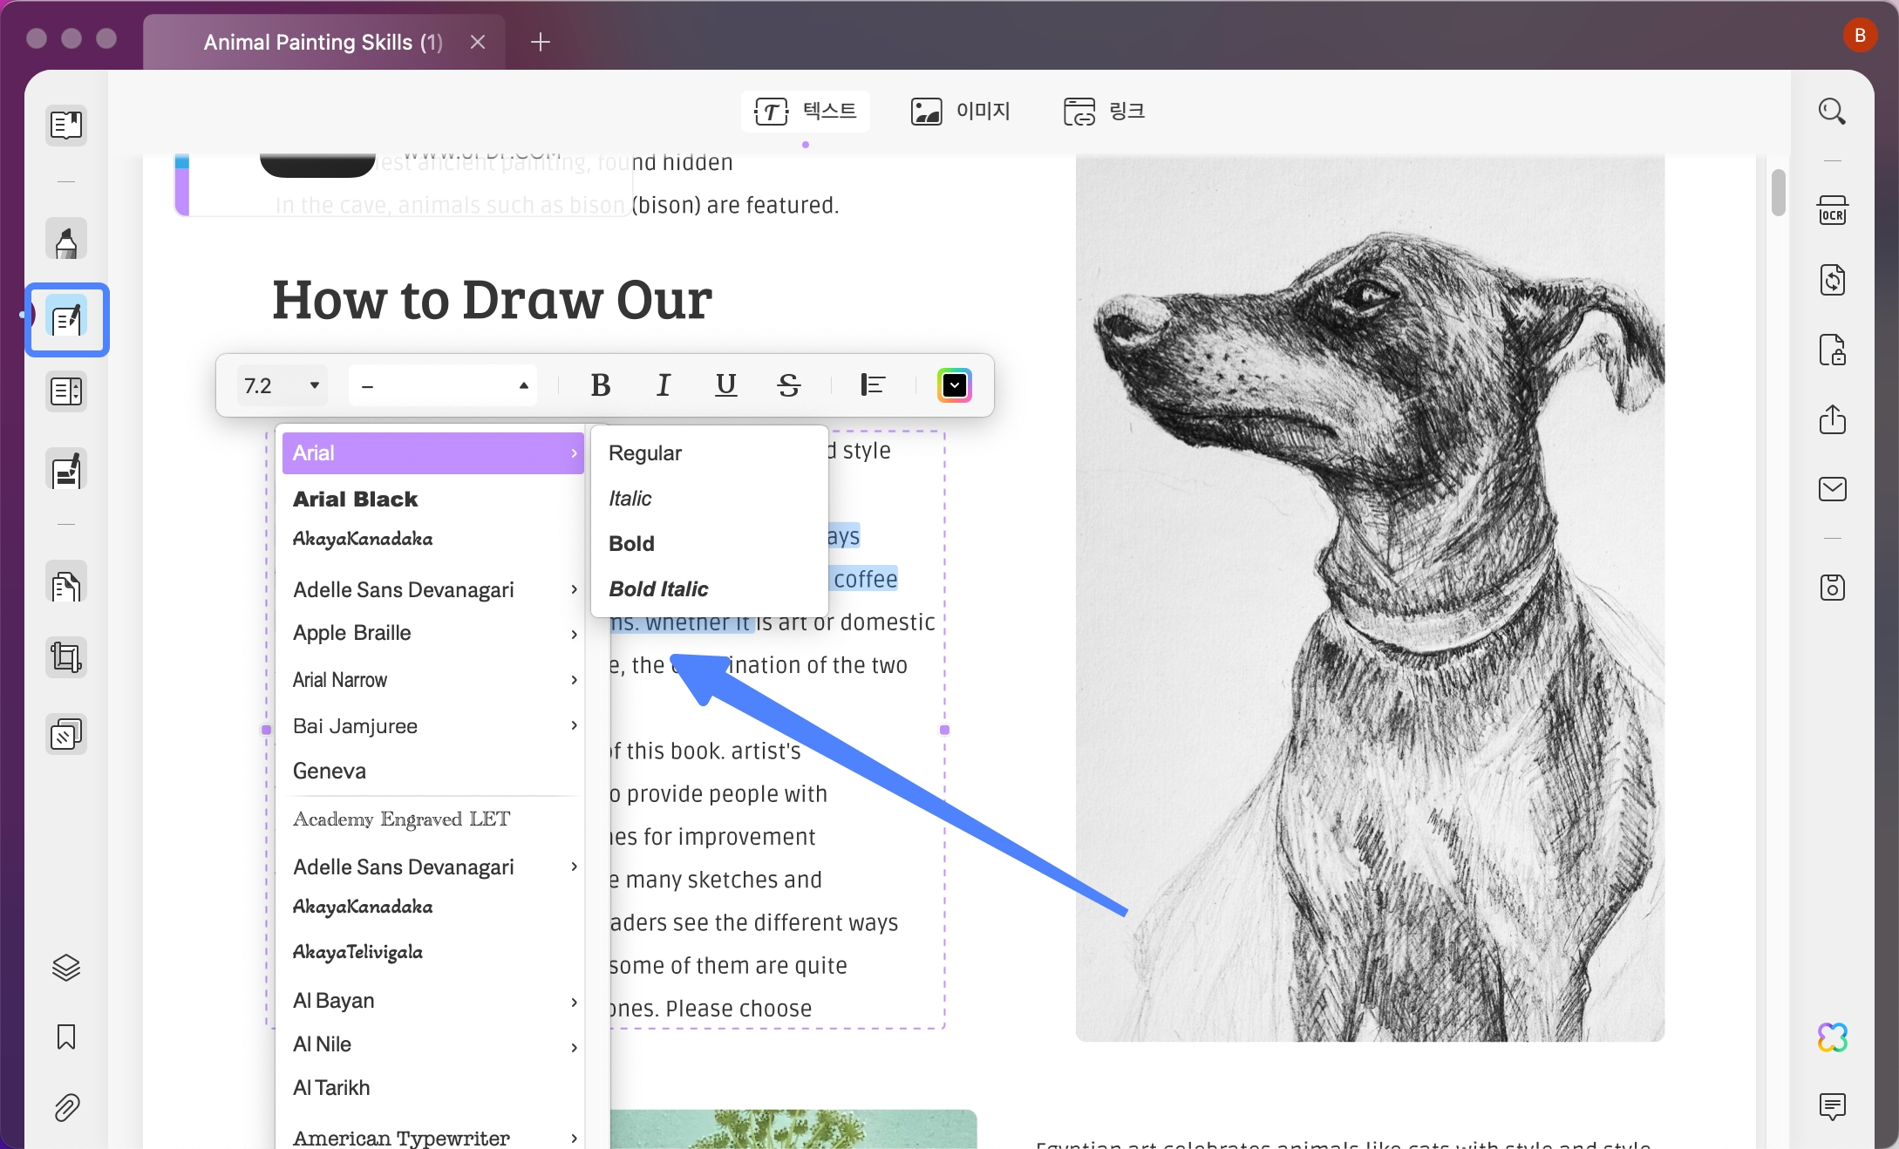Viewport: 1899px width, 1149px height.
Task: Click the search magnifier icon
Action: pos(1832,112)
